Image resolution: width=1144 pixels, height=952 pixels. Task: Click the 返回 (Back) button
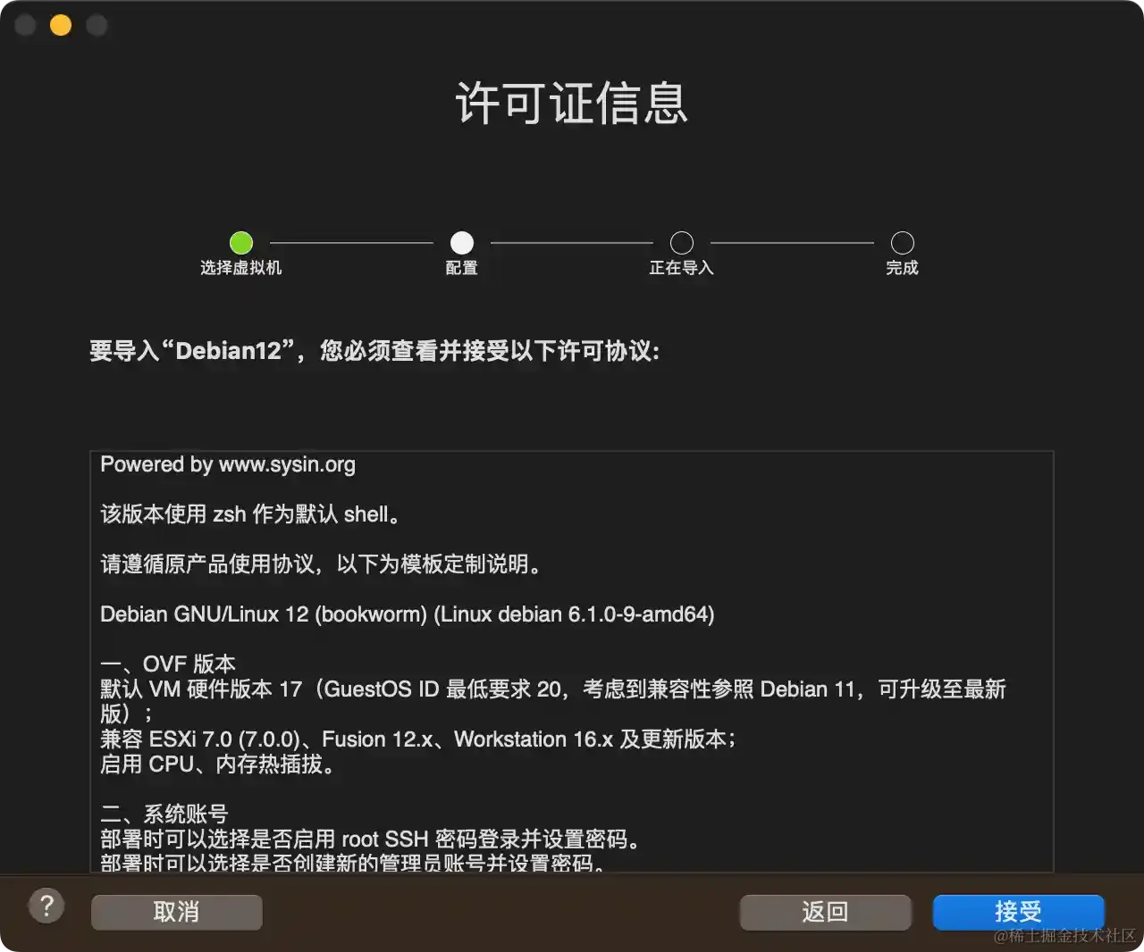click(x=825, y=912)
